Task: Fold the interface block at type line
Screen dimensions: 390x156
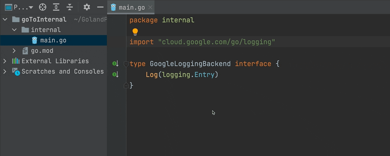Action: [126, 64]
